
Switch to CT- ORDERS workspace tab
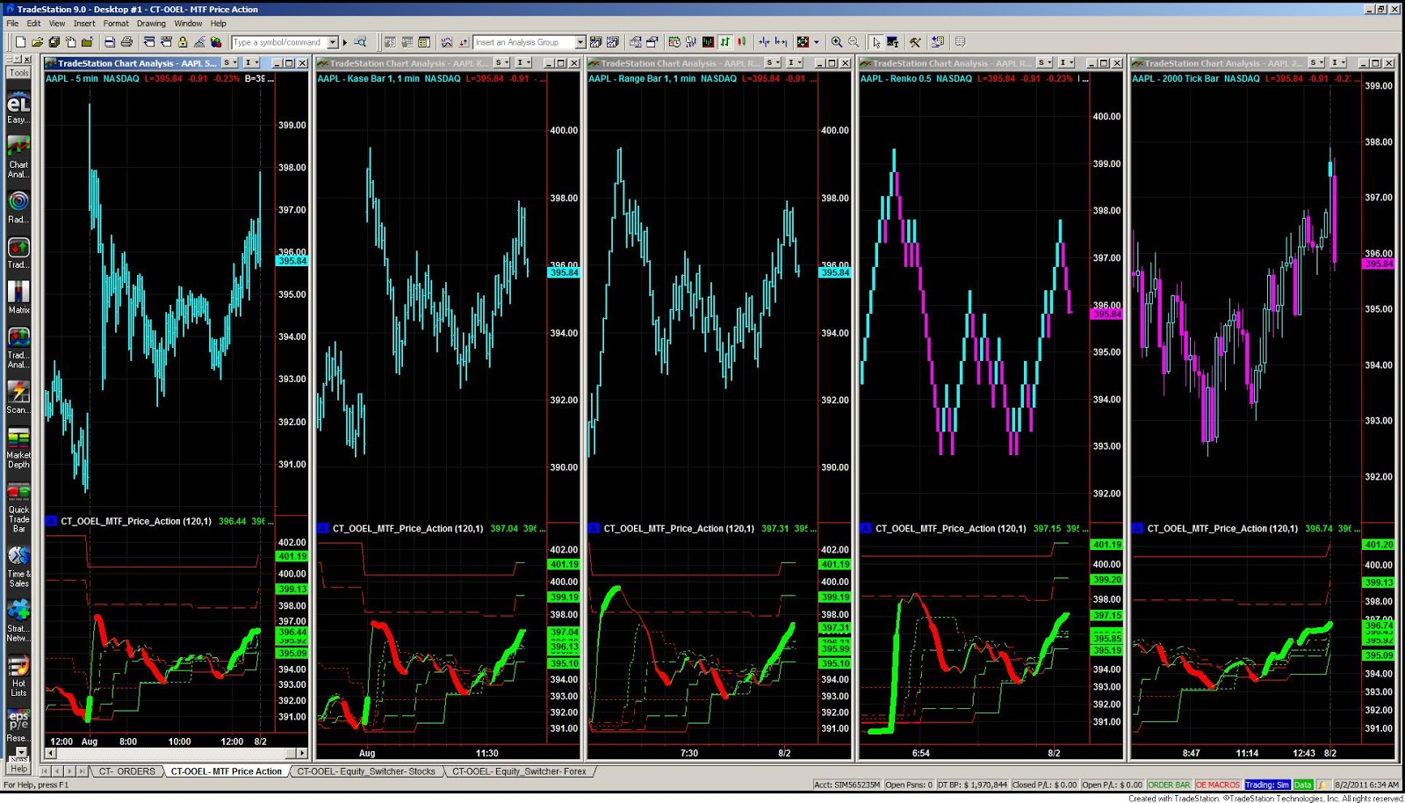tap(126, 771)
